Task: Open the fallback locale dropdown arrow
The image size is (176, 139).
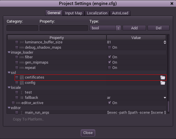Action: click(165, 98)
